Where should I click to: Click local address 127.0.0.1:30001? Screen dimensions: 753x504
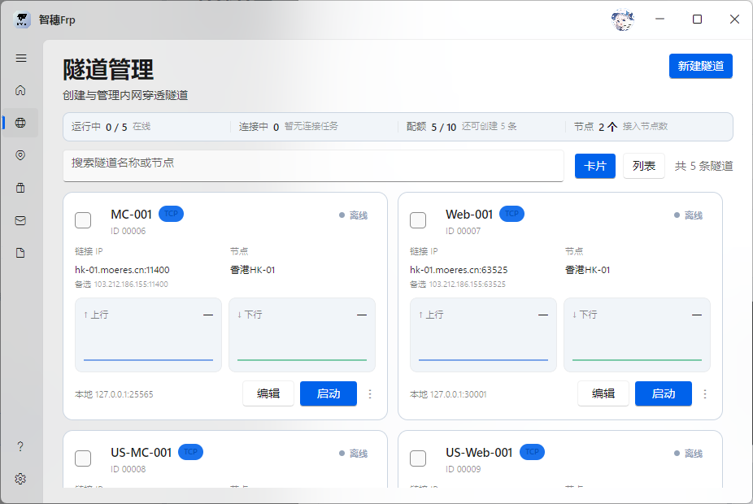coord(459,394)
